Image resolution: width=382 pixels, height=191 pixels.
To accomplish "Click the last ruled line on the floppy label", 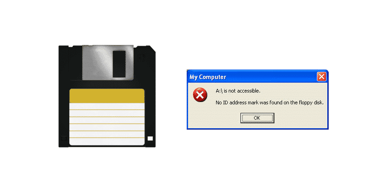I will click(x=107, y=138).
